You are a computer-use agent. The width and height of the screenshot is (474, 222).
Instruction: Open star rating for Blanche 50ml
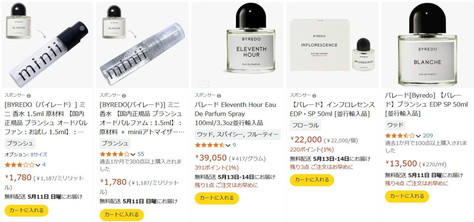(x=400, y=135)
